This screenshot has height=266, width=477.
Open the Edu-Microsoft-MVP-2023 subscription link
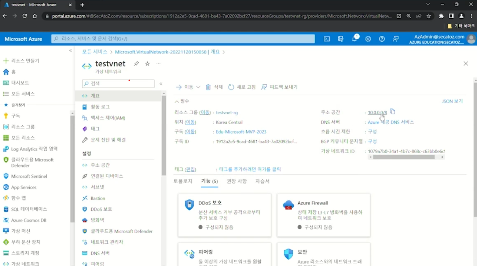(x=241, y=132)
